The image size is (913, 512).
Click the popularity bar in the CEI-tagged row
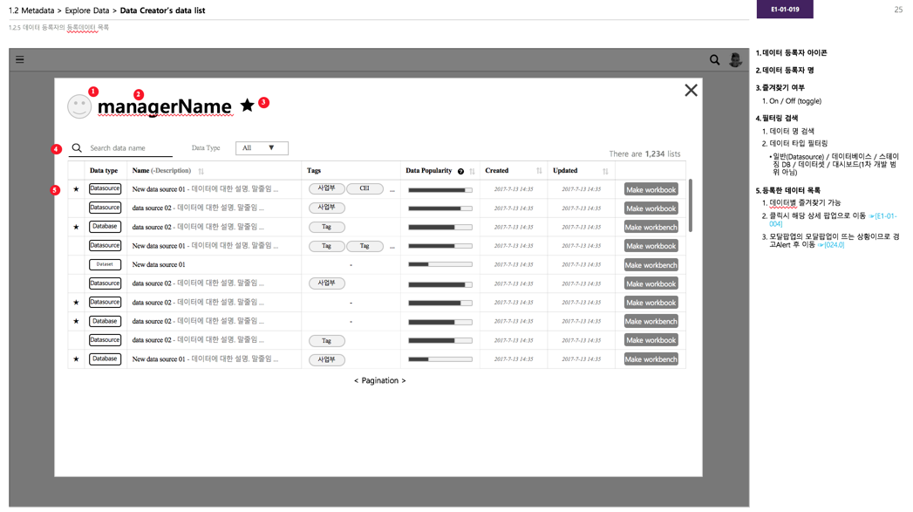point(440,190)
